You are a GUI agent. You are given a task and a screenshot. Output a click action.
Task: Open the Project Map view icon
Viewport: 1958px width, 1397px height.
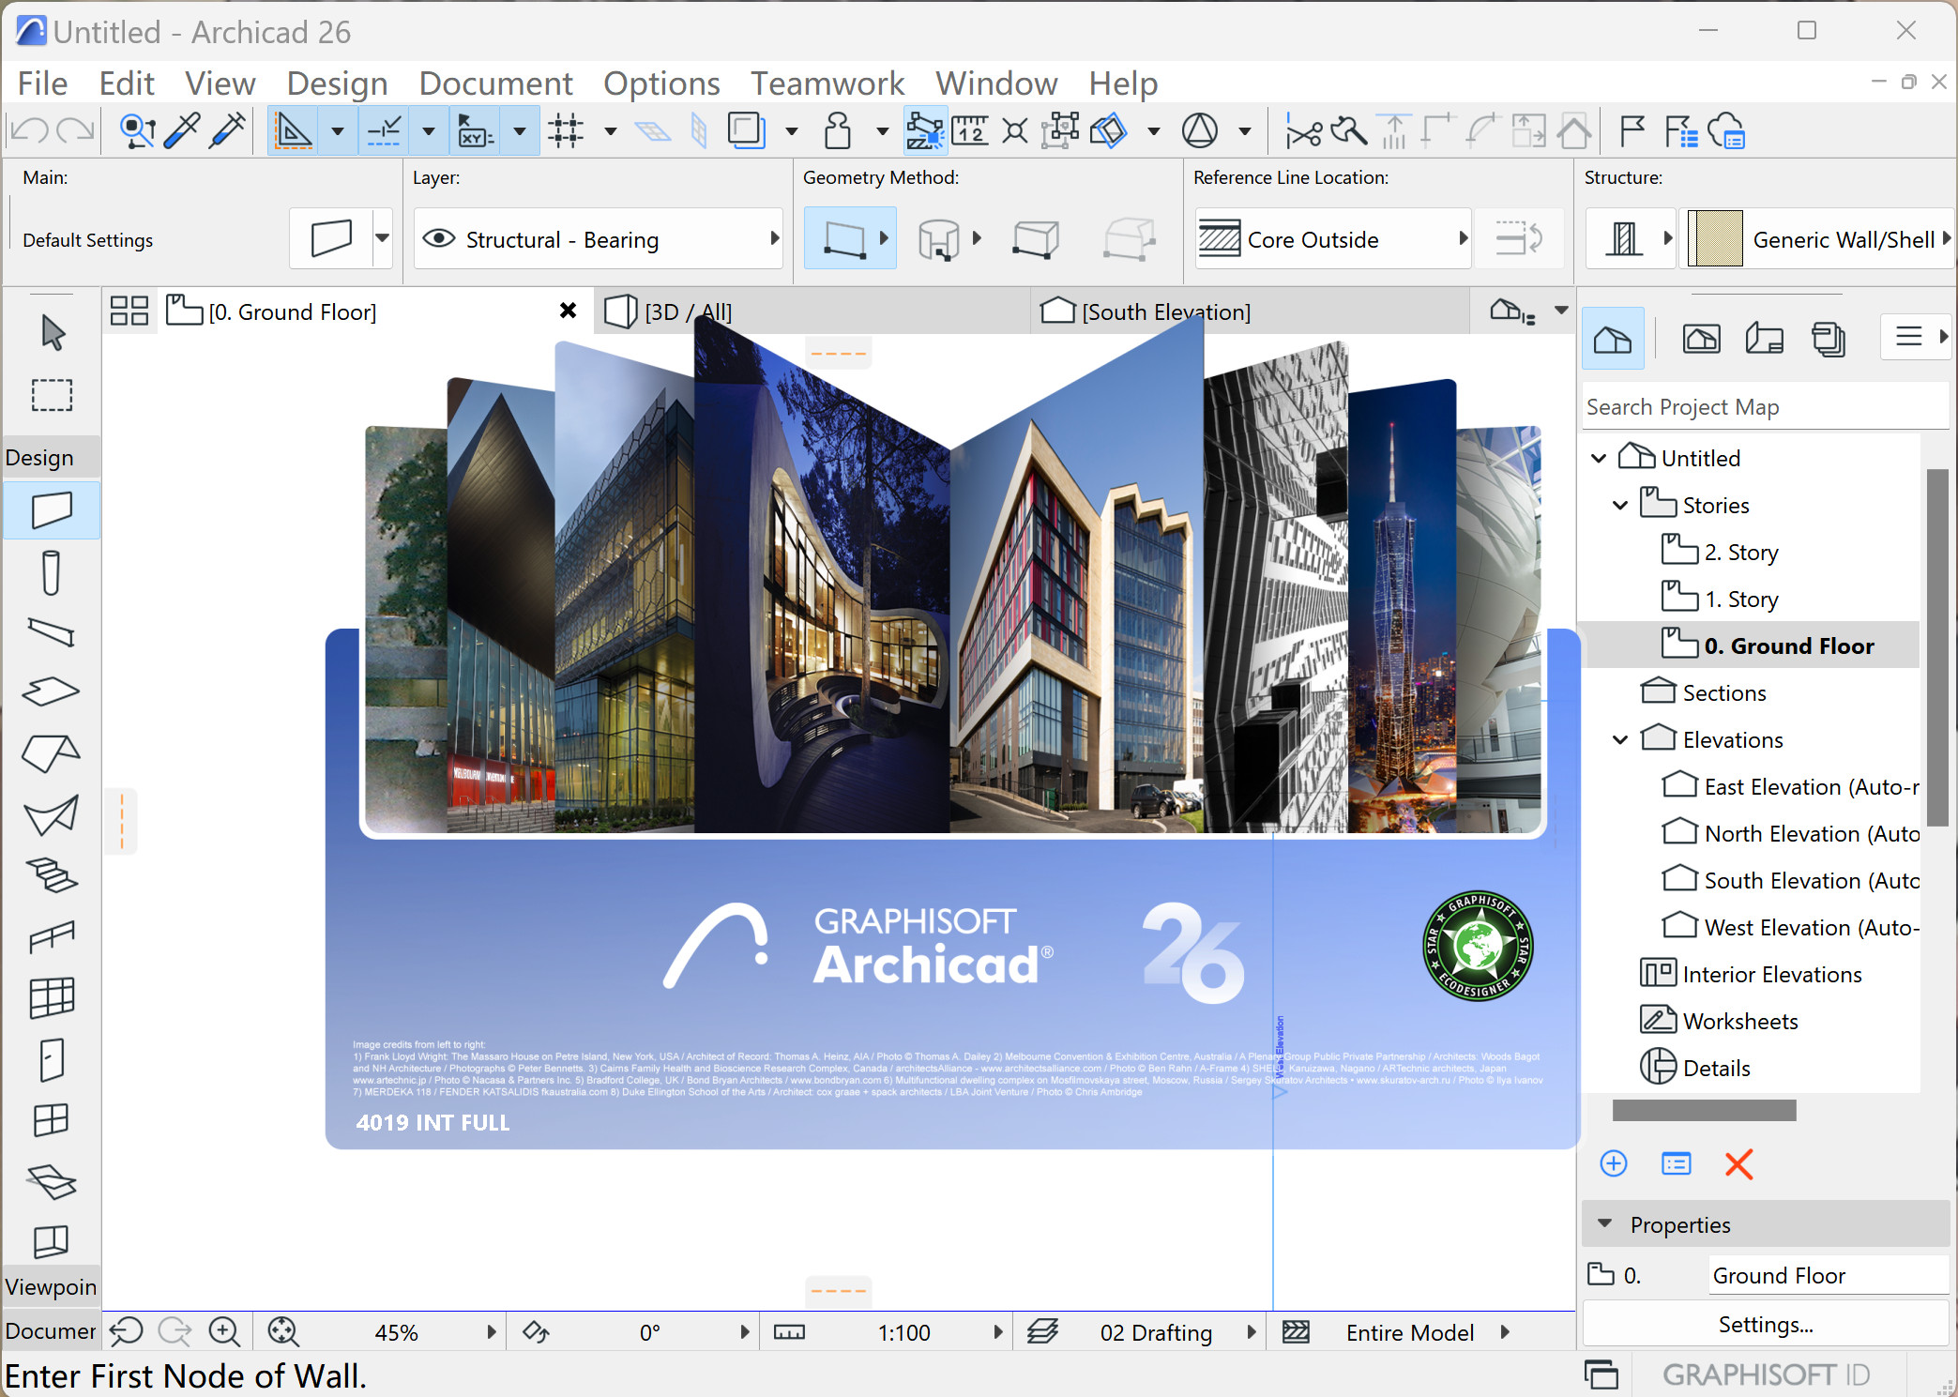click(1613, 338)
